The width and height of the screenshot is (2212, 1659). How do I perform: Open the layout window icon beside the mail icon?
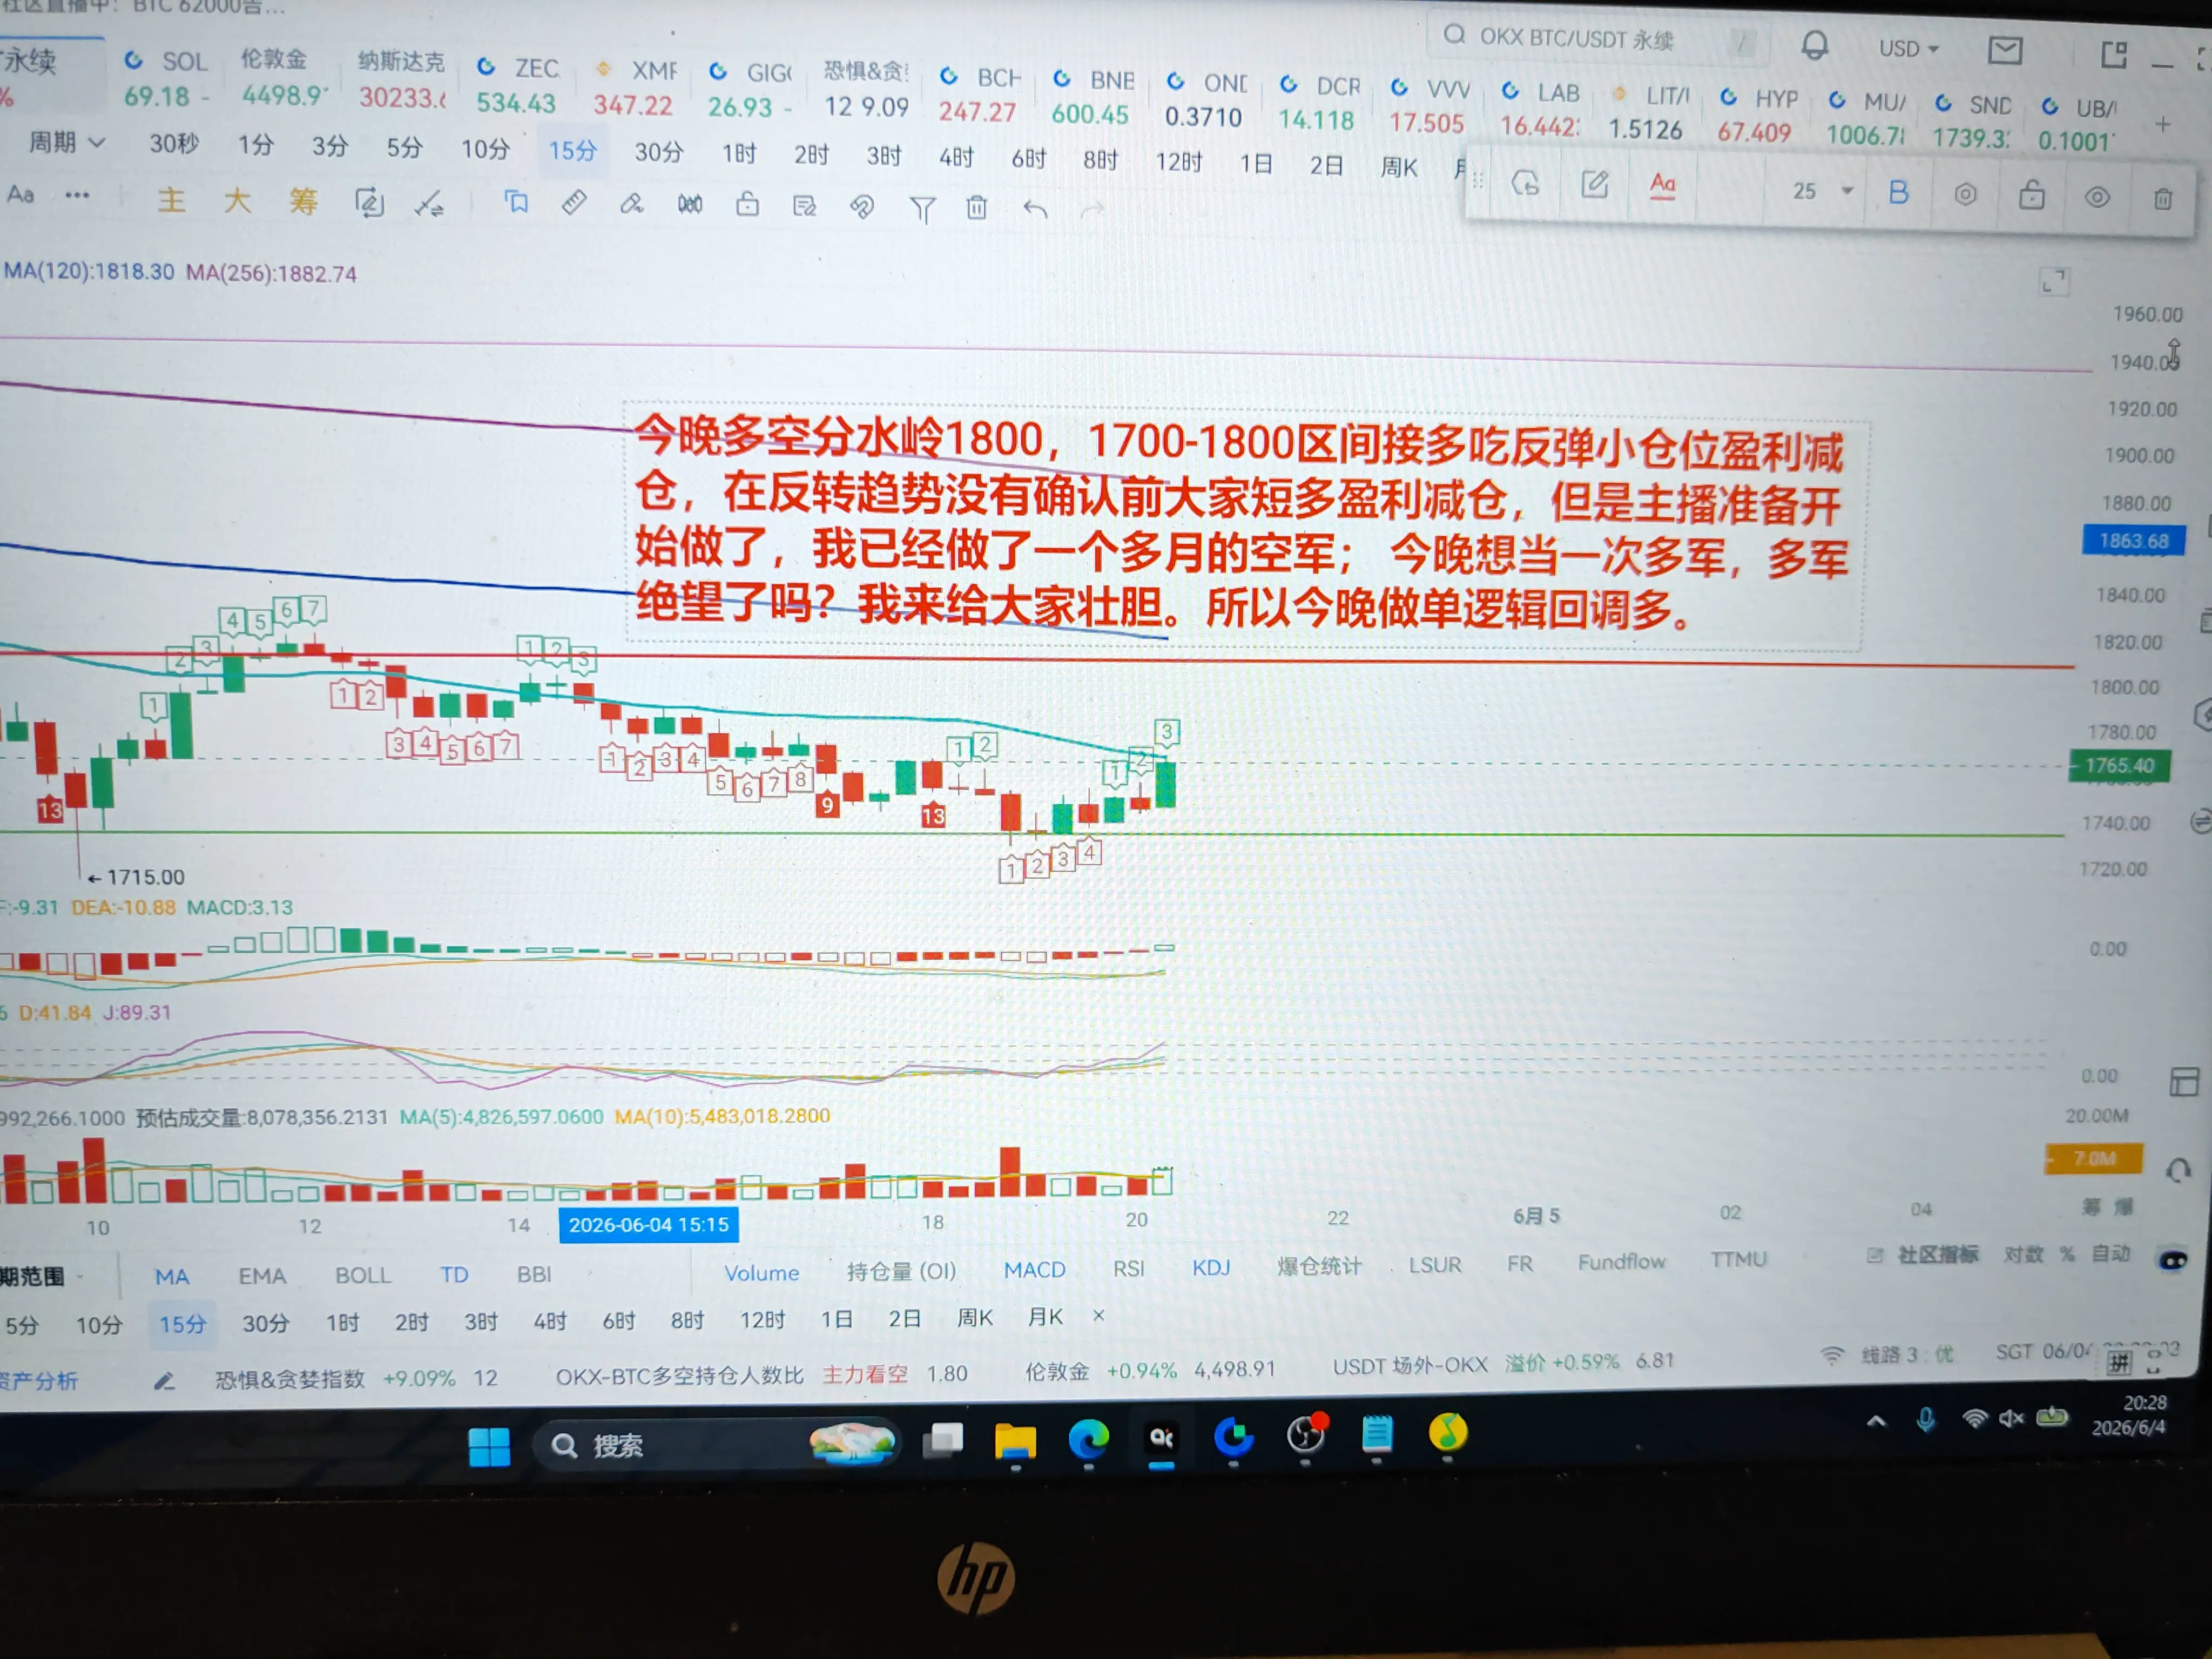[x=2113, y=54]
